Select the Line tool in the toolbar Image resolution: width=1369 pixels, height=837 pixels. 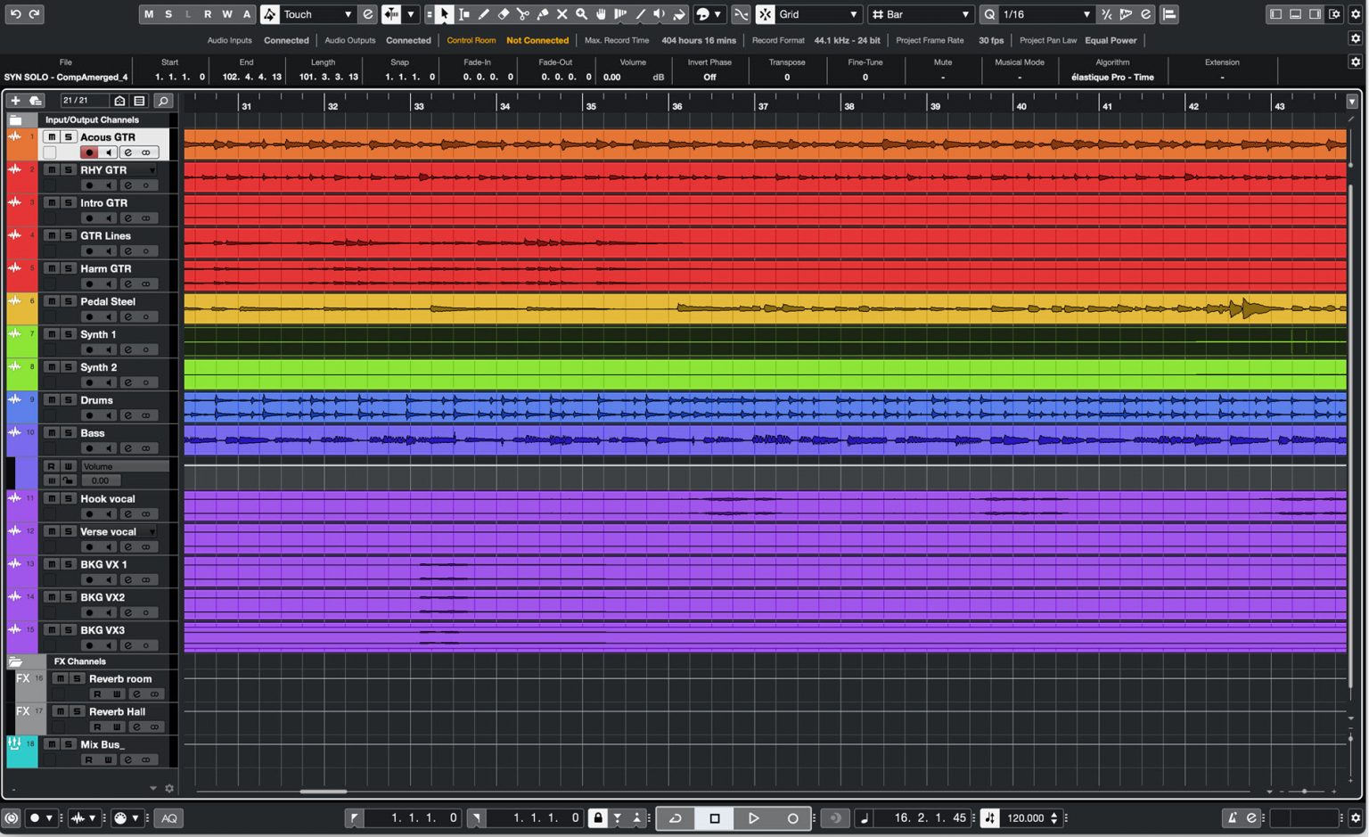coord(641,15)
